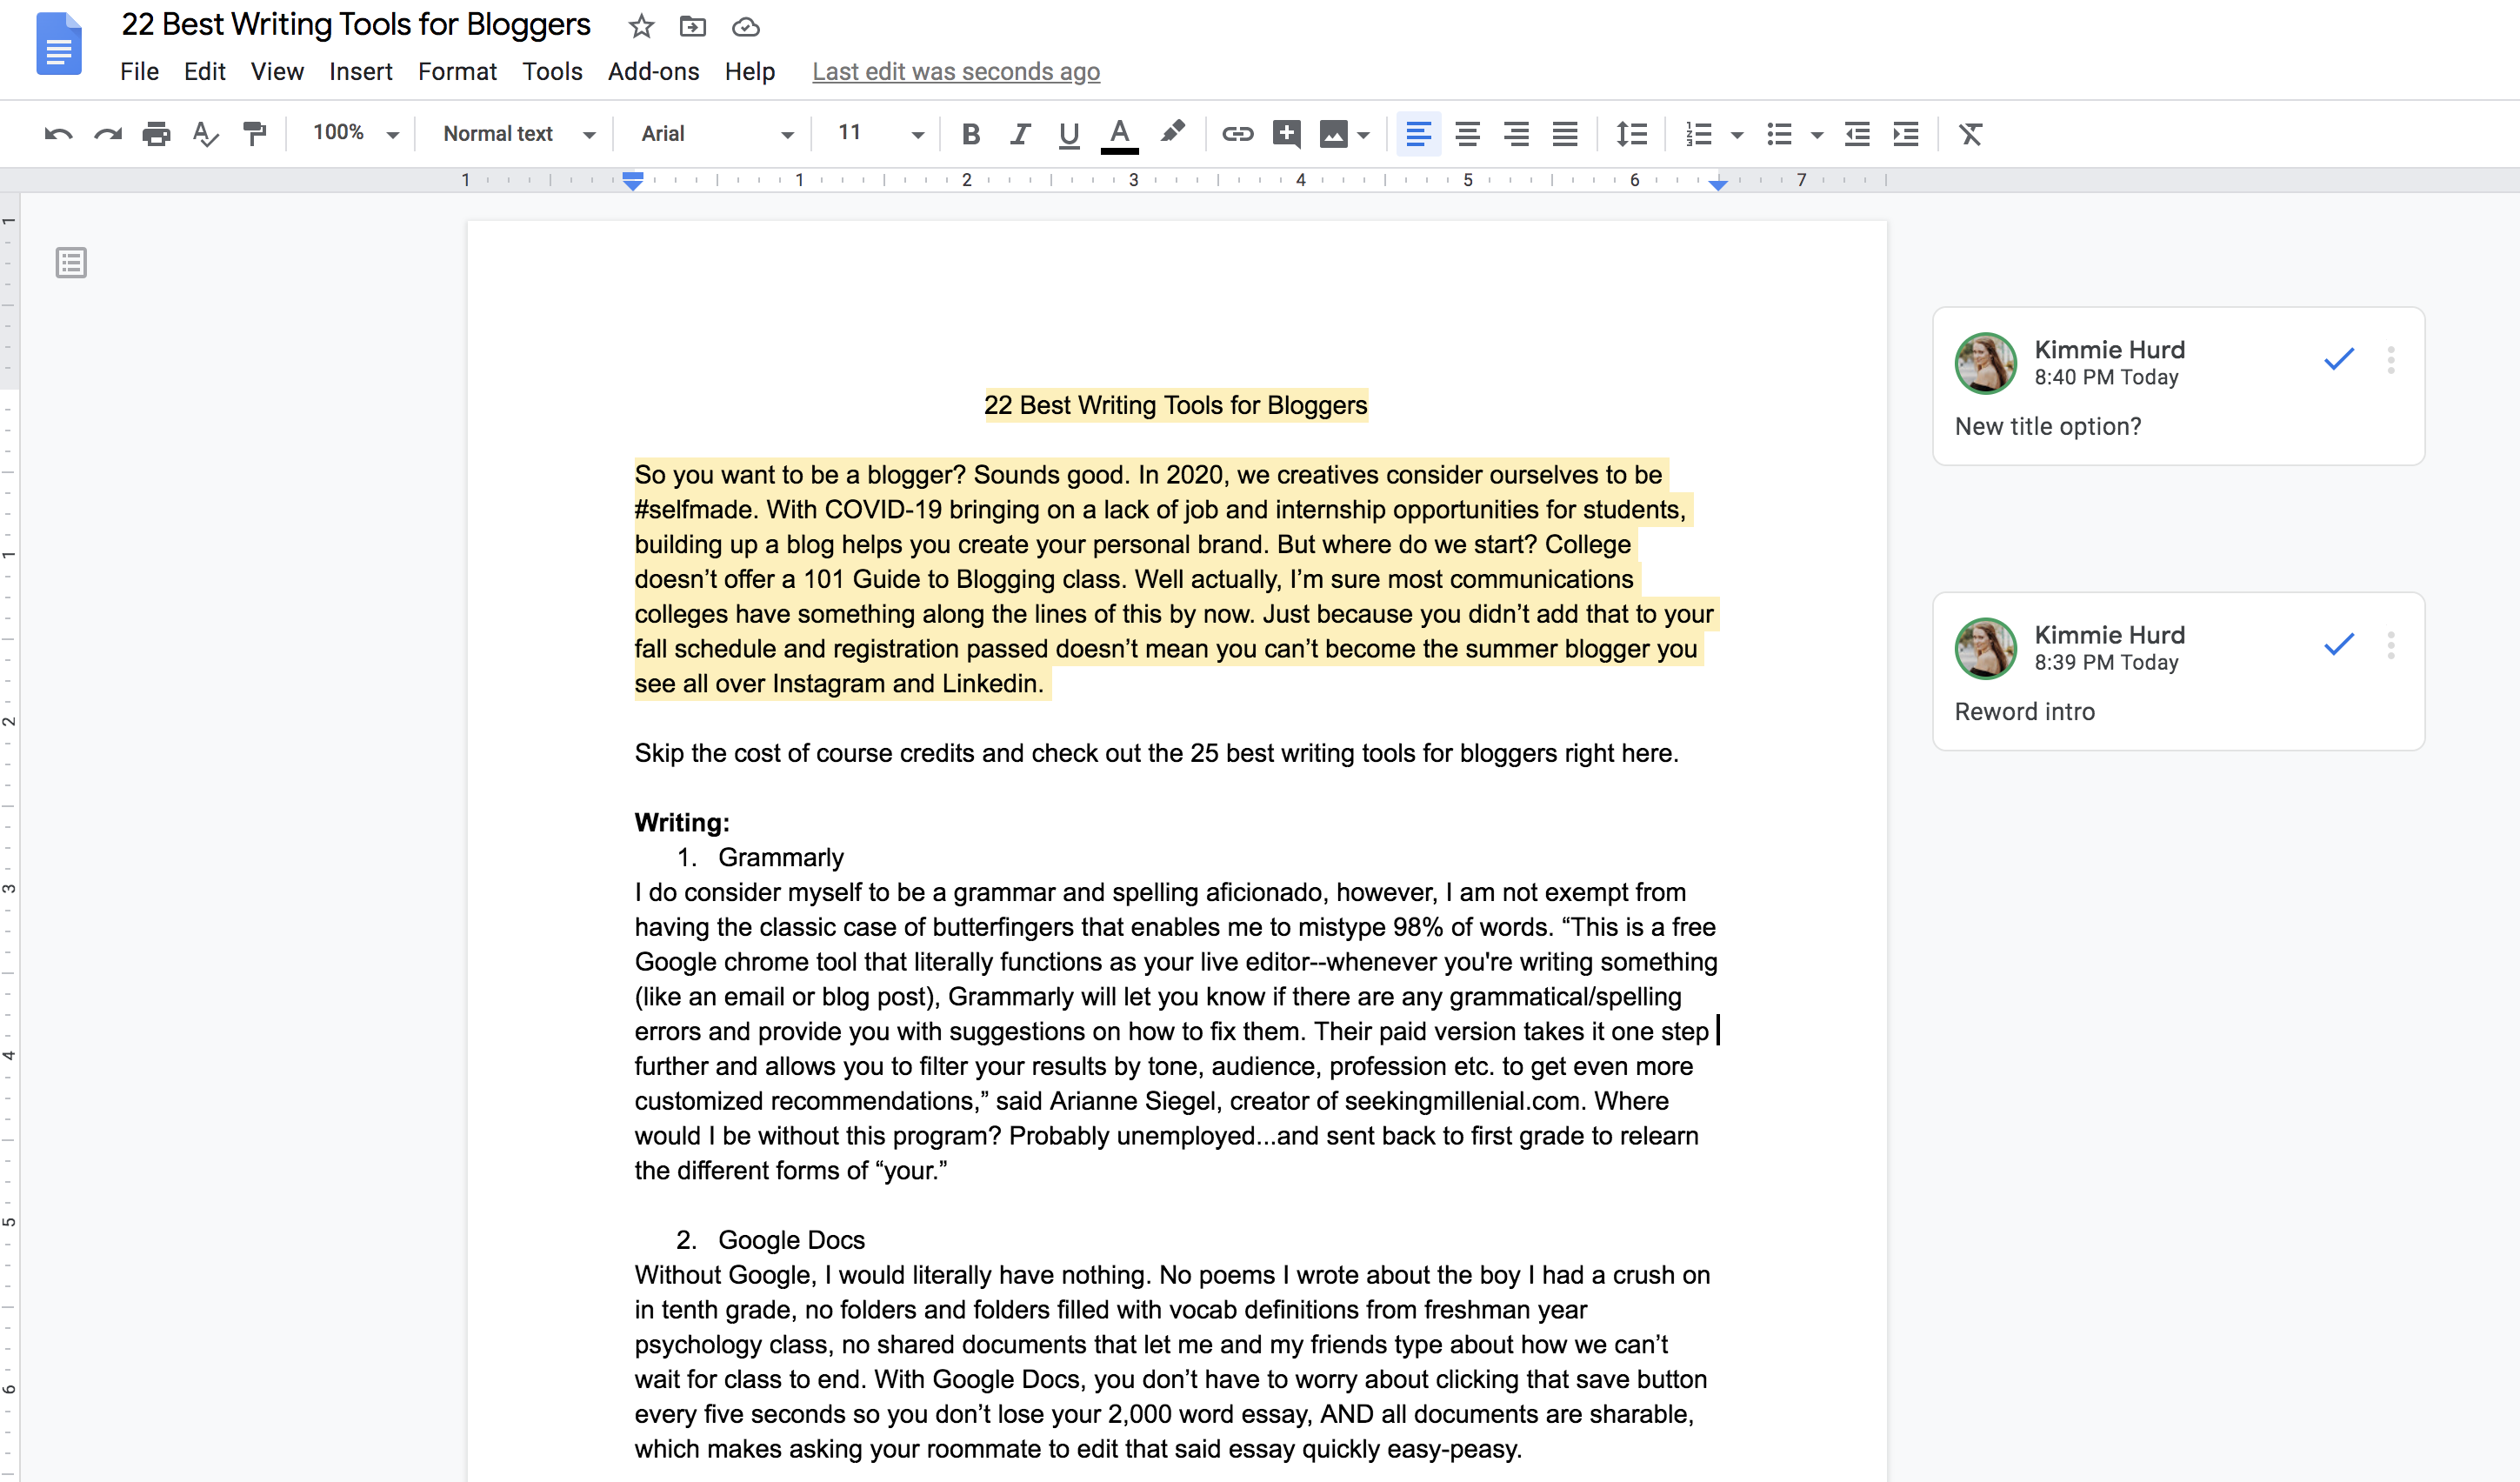Screen dimensions: 2520x1482
Task: Increase the paragraph indent
Action: tap(1906, 133)
